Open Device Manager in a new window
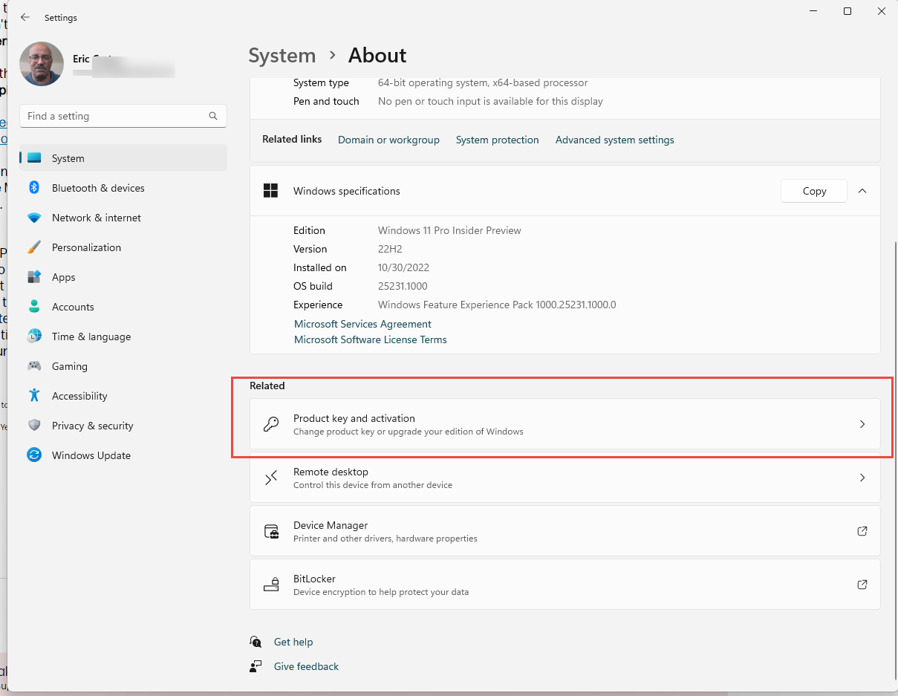The image size is (898, 696). [862, 531]
